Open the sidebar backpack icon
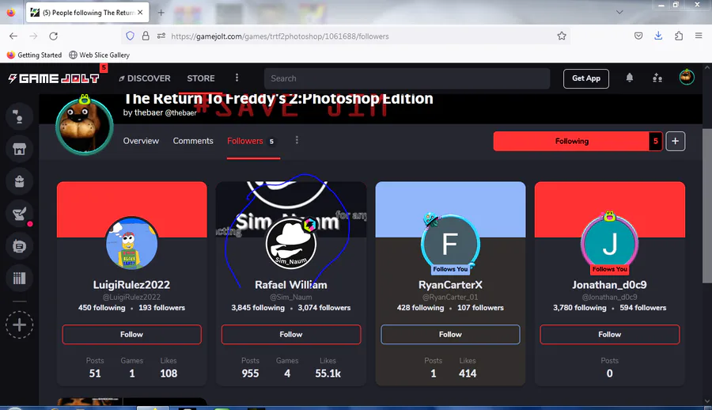This screenshot has width=712, height=410. pyautogui.click(x=19, y=181)
